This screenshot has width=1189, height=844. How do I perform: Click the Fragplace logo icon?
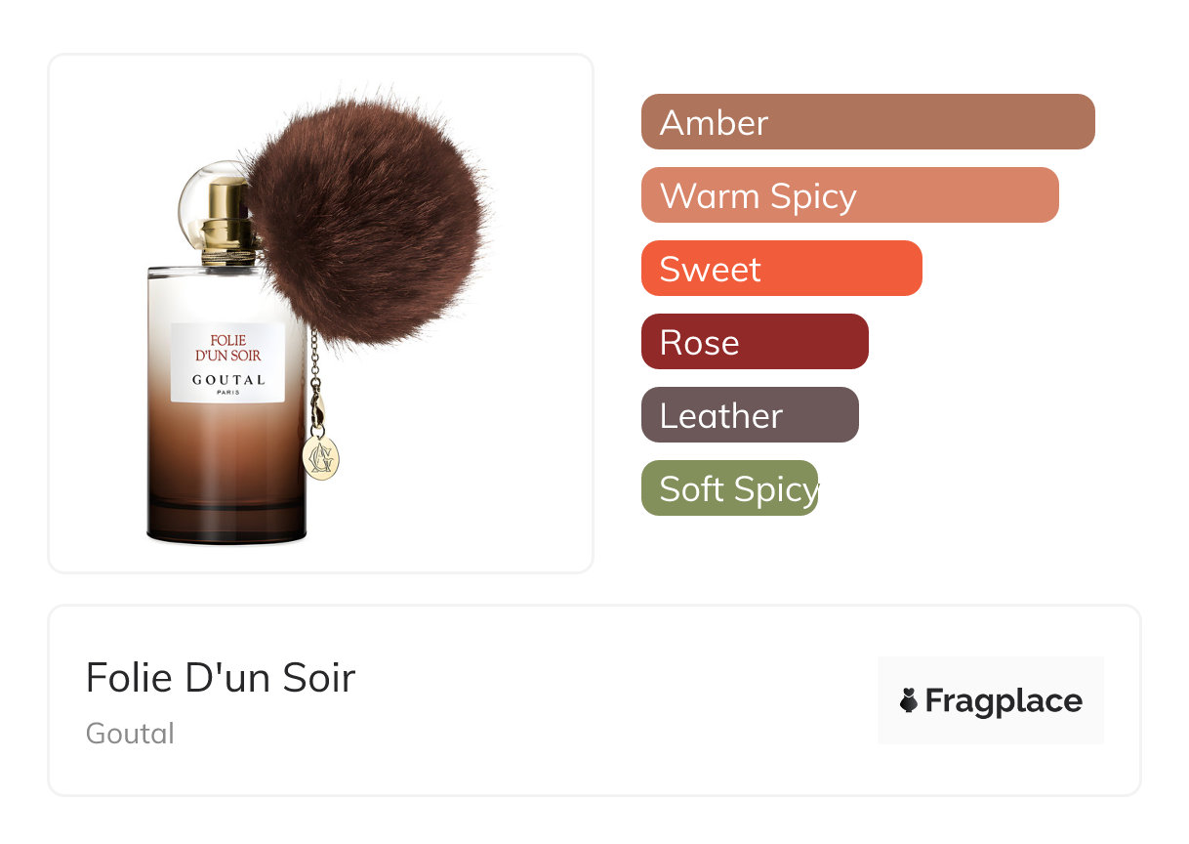(x=909, y=700)
